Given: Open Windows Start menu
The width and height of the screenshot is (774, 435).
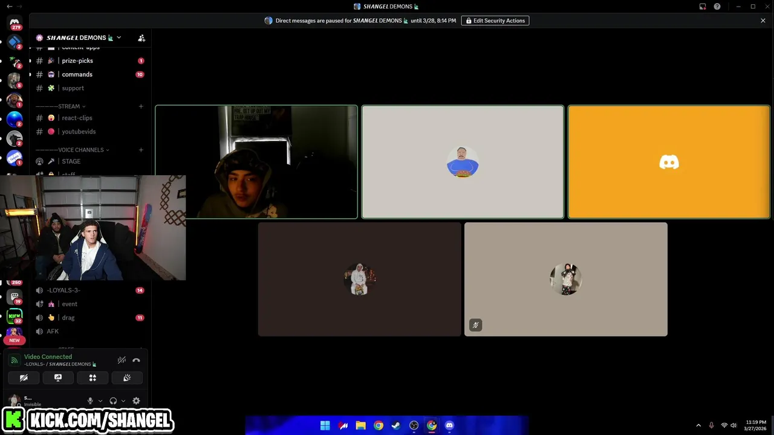Looking at the screenshot, I should tap(325, 425).
